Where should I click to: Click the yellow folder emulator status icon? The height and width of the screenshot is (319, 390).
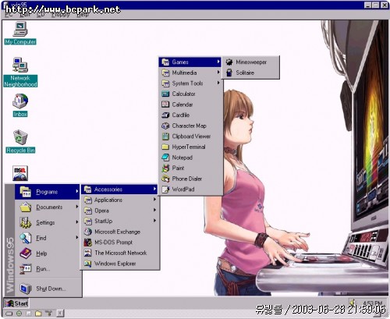[x=38, y=314]
